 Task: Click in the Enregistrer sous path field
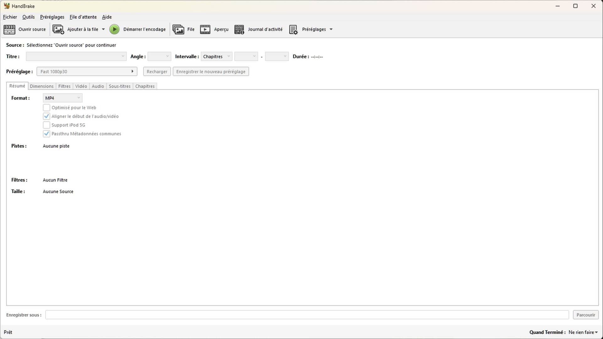click(x=307, y=315)
